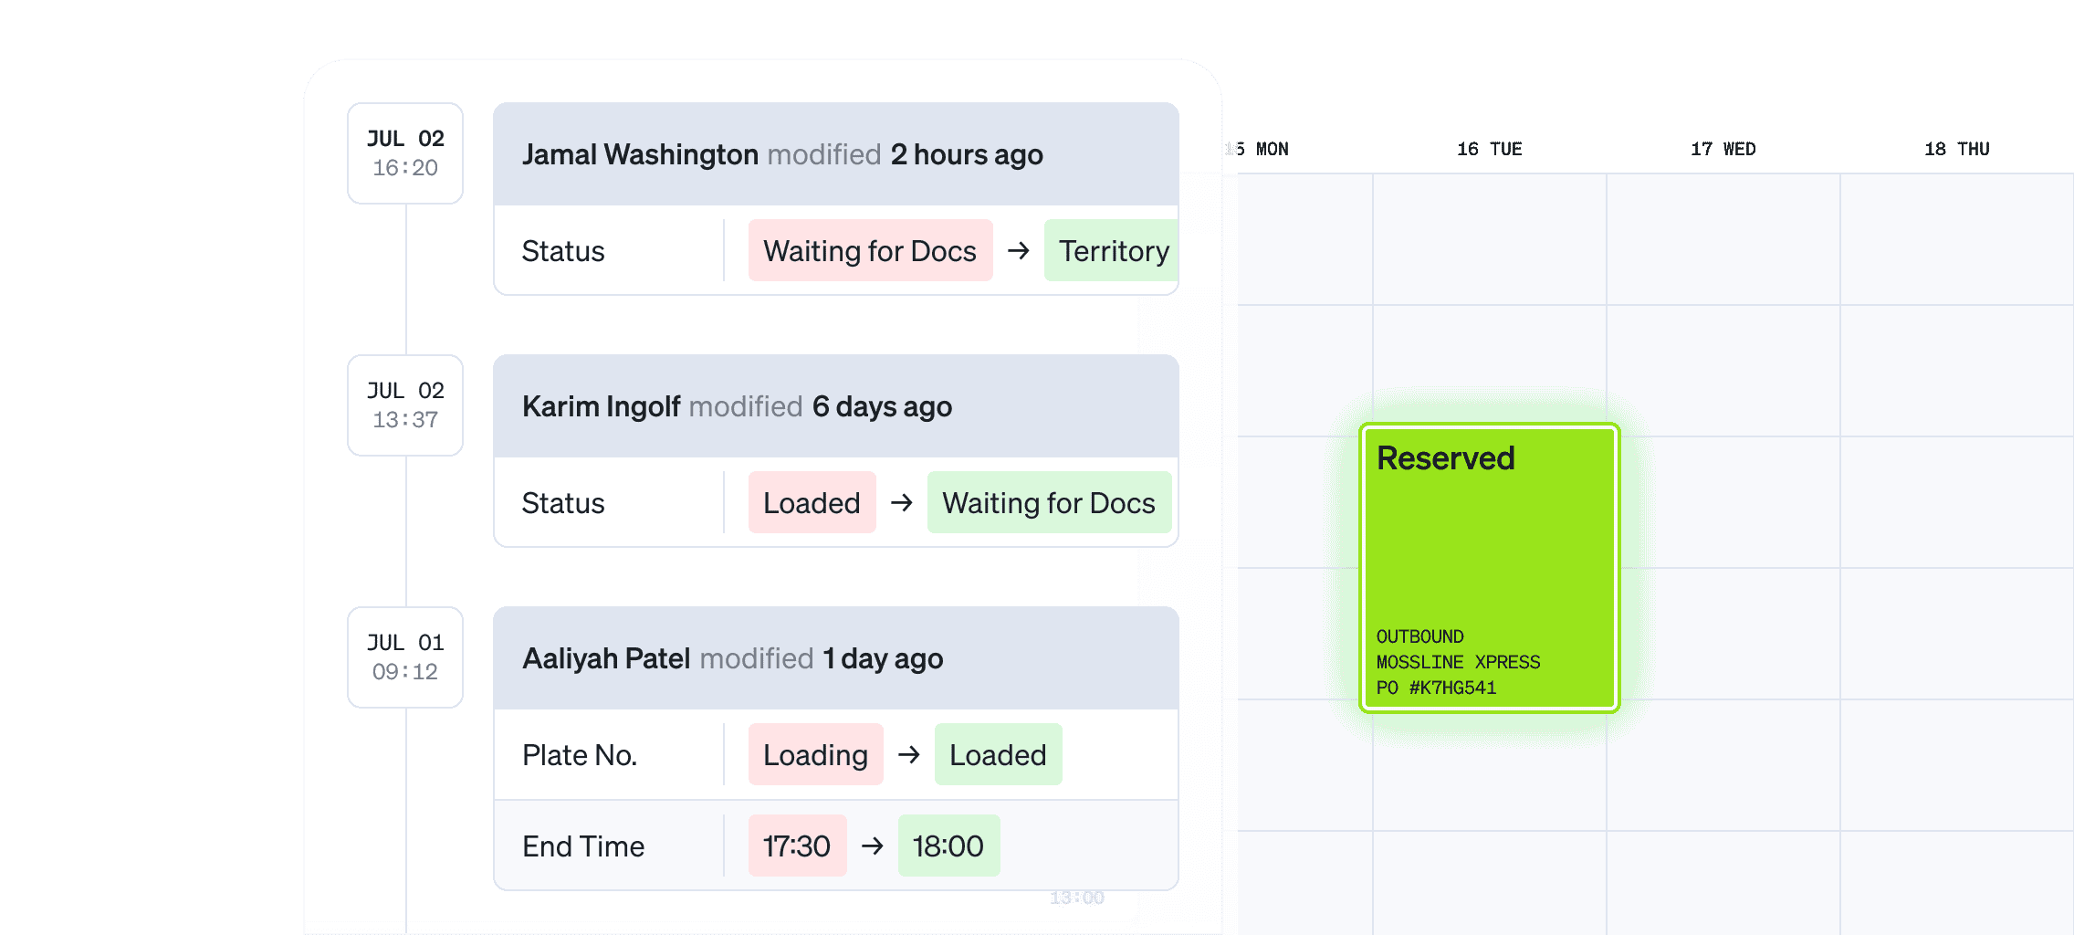Select the JUL 01 09:12 timeline marker
Image resolution: width=2074 pixels, height=935 pixels.
[405, 657]
